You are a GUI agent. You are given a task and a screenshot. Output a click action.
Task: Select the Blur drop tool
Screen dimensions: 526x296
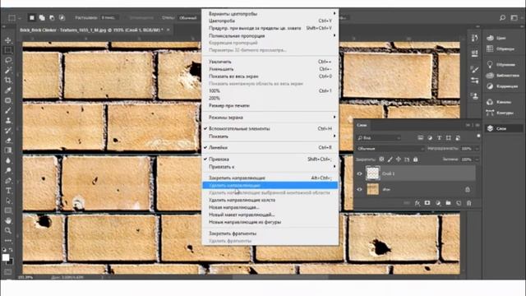click(x=8, y=160)
